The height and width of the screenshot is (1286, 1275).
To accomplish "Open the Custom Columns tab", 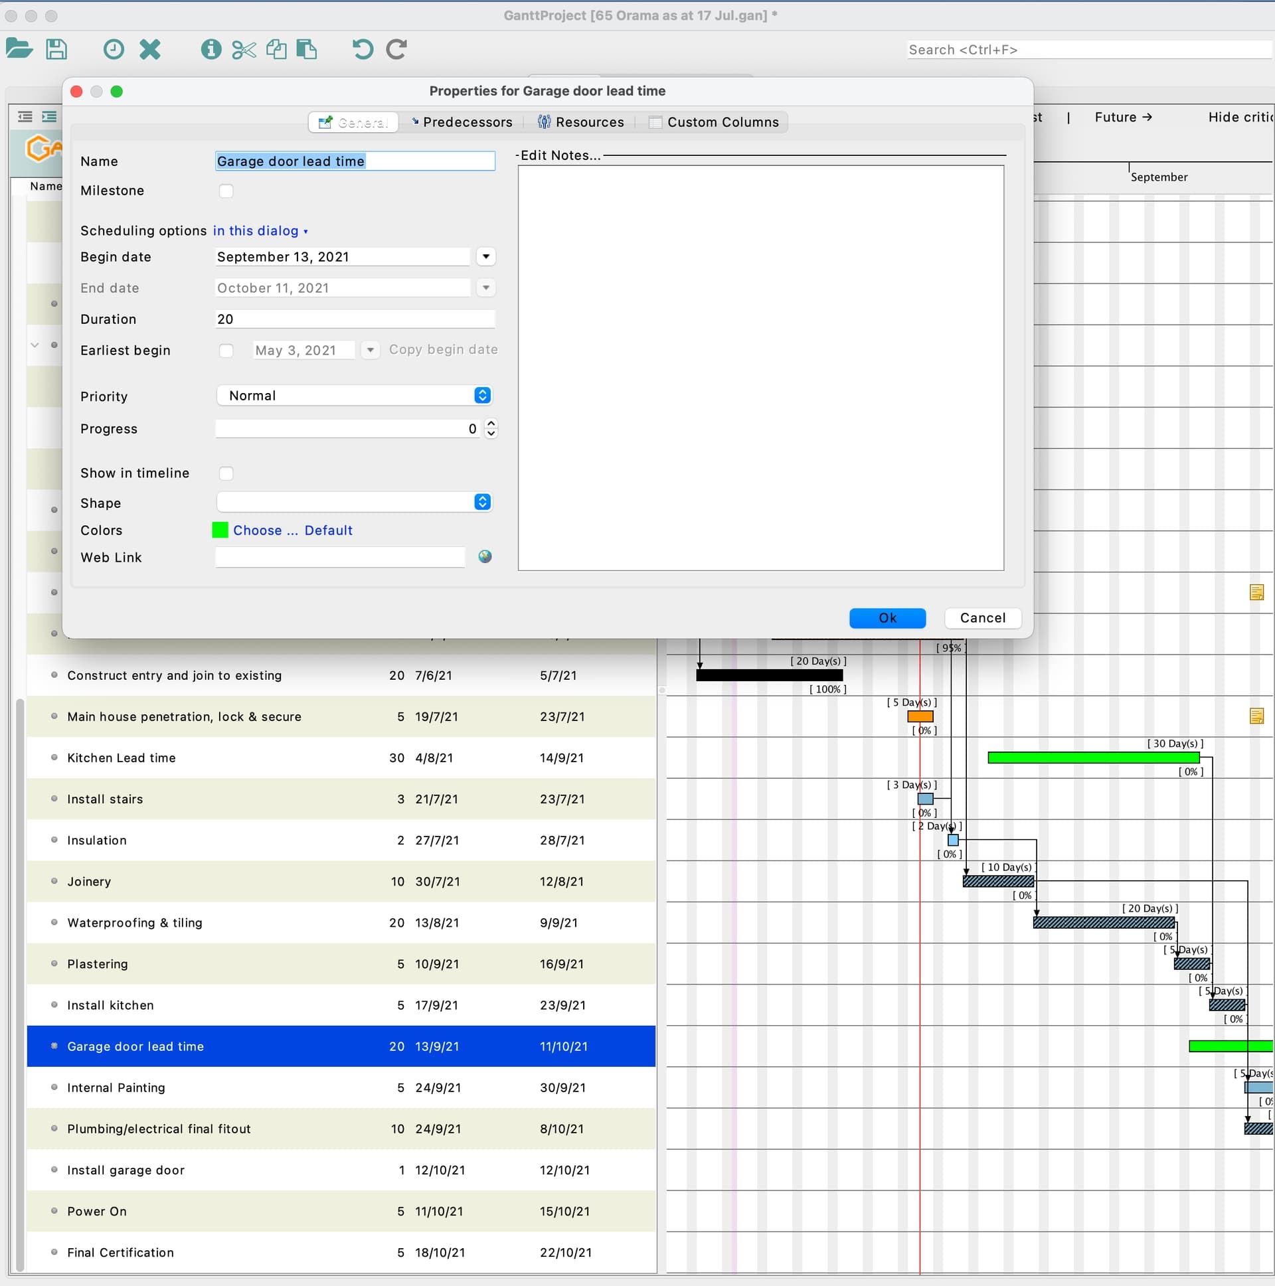I will pos(715,121).
